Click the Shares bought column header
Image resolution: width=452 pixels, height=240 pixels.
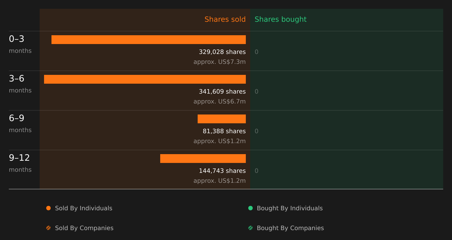click(281, 20)
